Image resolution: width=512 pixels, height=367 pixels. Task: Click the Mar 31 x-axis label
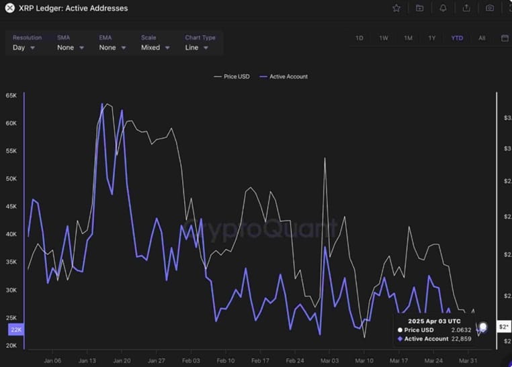pos(468,360)
